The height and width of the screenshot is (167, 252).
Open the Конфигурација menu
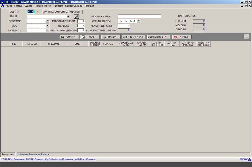pyautogui.click(x=74, y=6)
